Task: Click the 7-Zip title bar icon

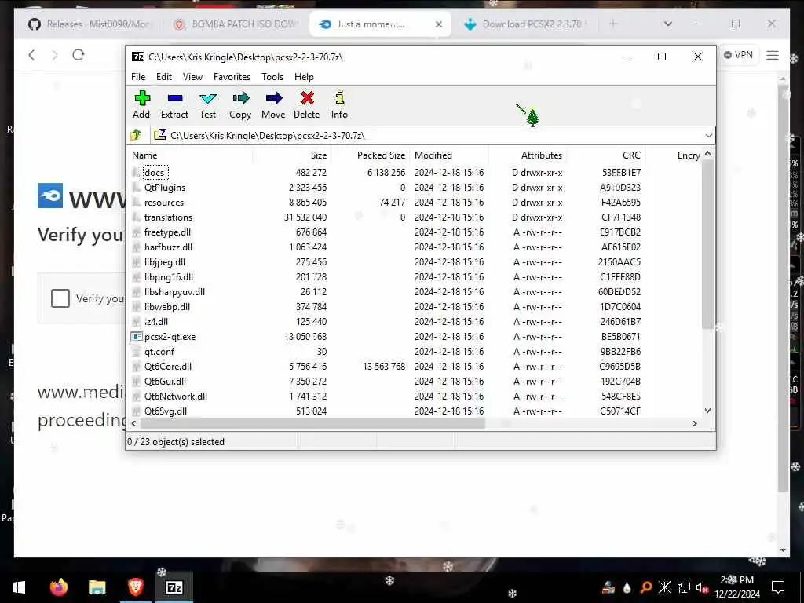Action: pyautogui.click(x=138, y=57)
